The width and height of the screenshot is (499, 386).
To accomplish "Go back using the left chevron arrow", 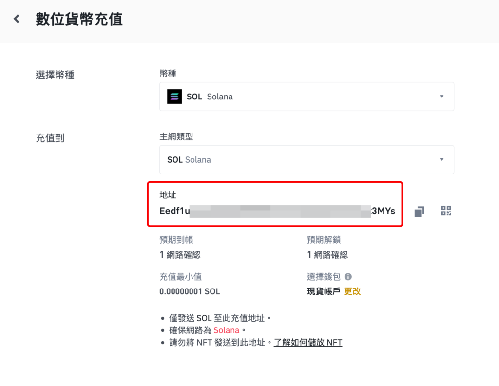I will point(17,19).
